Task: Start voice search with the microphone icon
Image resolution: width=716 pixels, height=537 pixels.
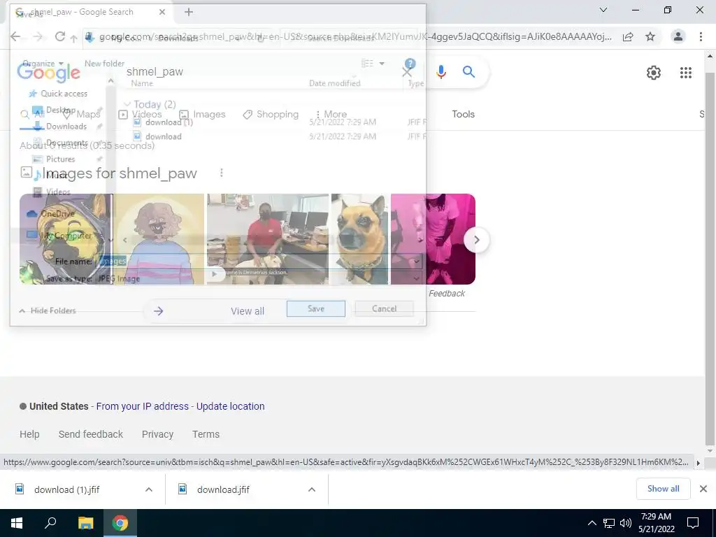Action: pyautogui.click(x=441, y=72)
